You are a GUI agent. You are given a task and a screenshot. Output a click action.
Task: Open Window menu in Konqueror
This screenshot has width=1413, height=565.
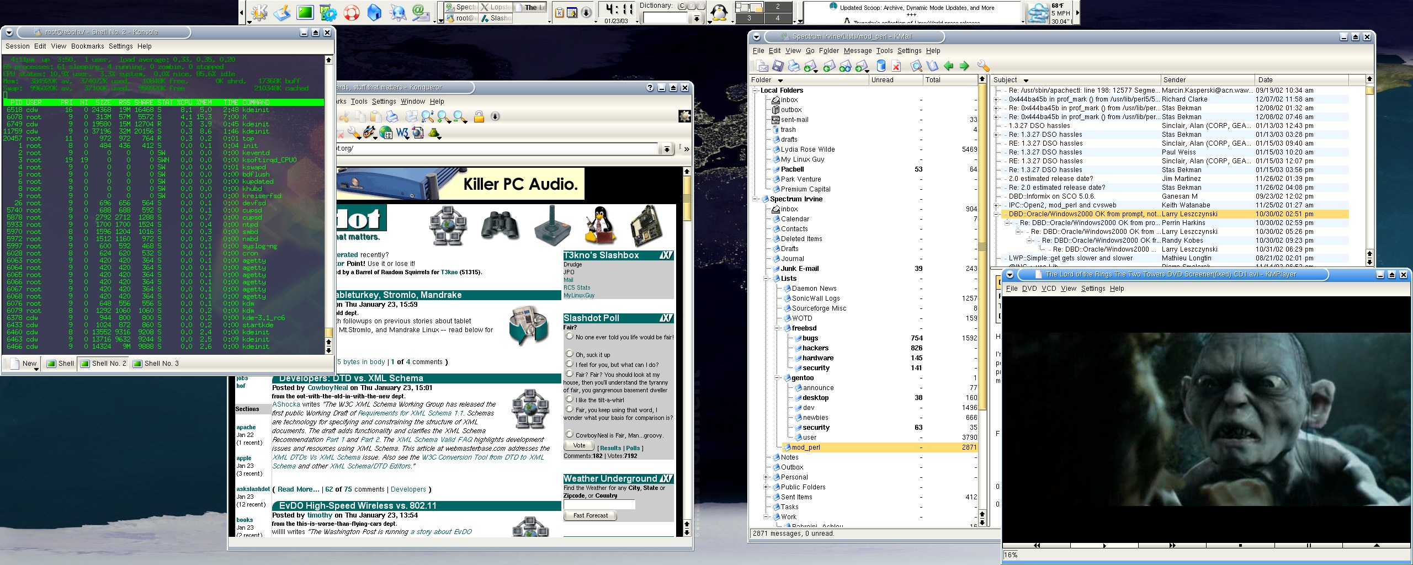click(x=413, y=102)
